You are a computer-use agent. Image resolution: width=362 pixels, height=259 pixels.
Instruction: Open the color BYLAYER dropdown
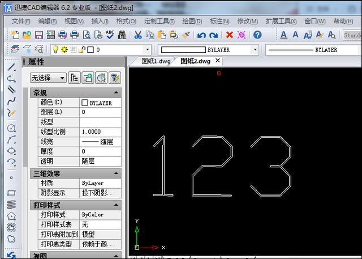pos(255,49)
